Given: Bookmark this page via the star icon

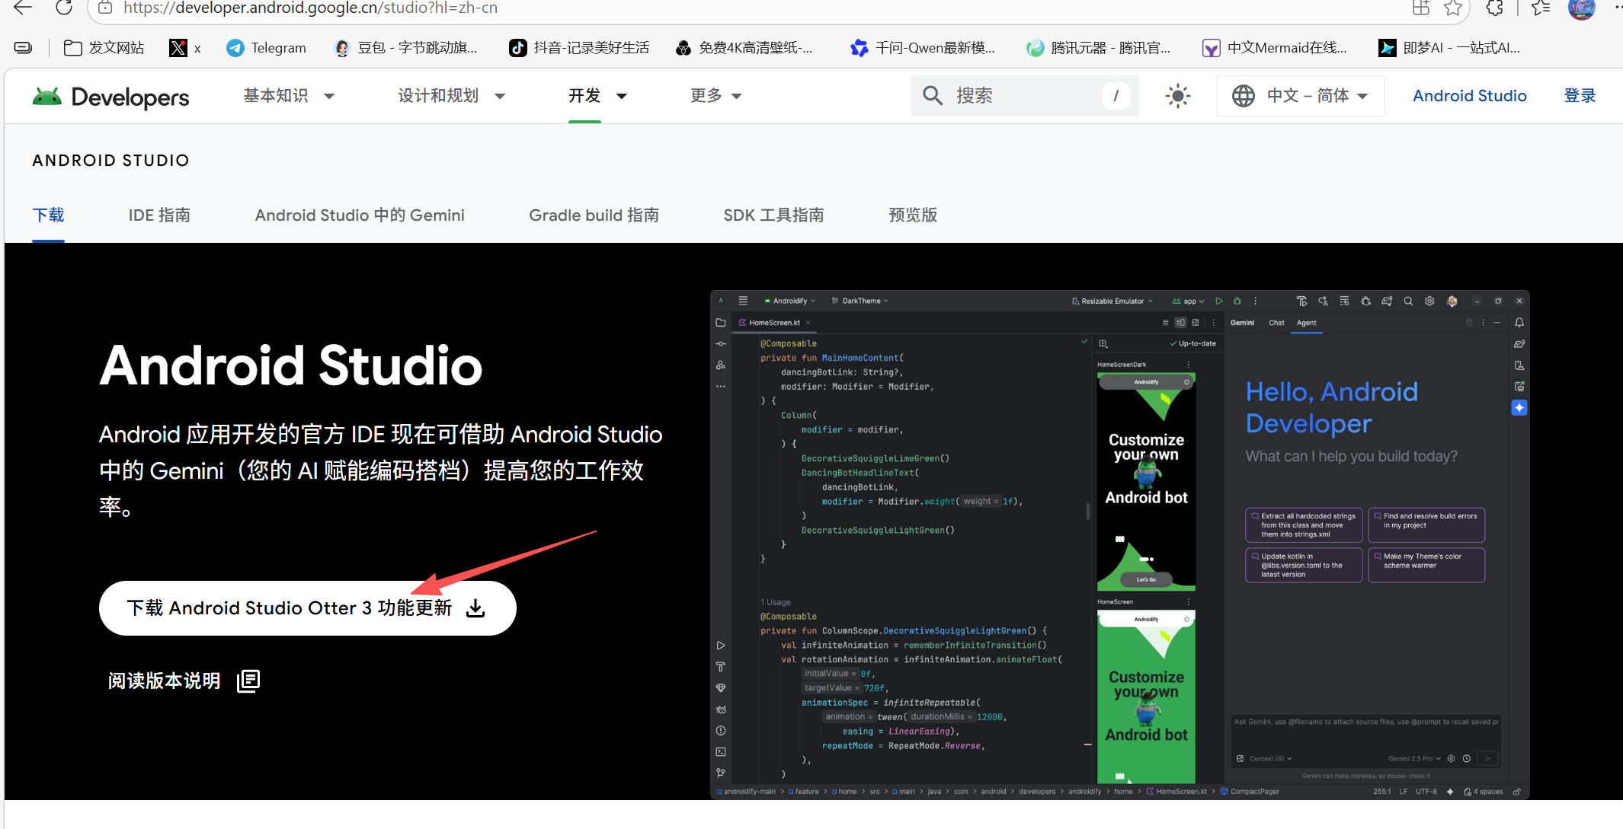Looking at the screenshot, I should coord(1454,10).
